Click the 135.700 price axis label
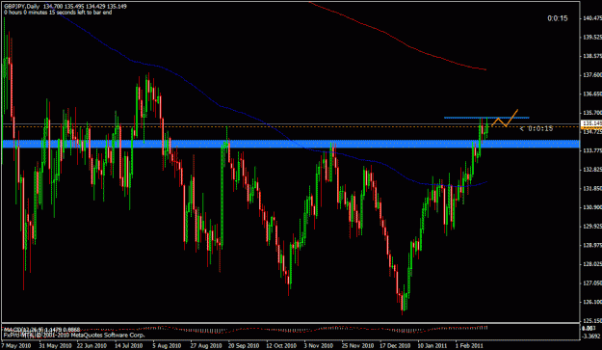Image resolution: width=602 pixels, height=350 pixels. tap(592, 113)
